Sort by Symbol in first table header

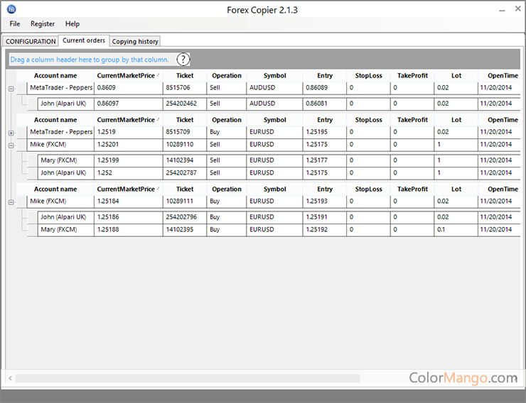[x=275, y=76]
